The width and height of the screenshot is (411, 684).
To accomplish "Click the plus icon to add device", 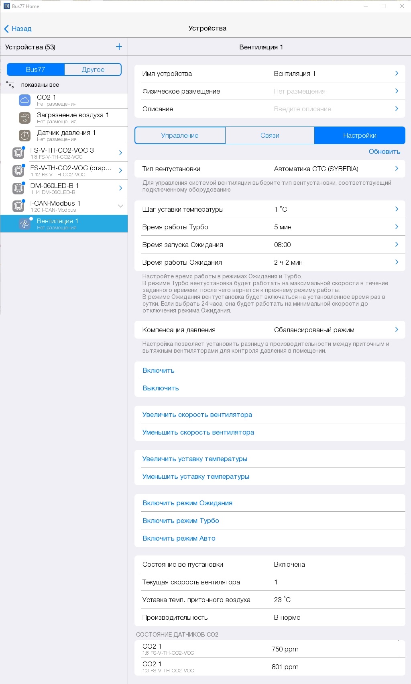I will coord(119,47).
